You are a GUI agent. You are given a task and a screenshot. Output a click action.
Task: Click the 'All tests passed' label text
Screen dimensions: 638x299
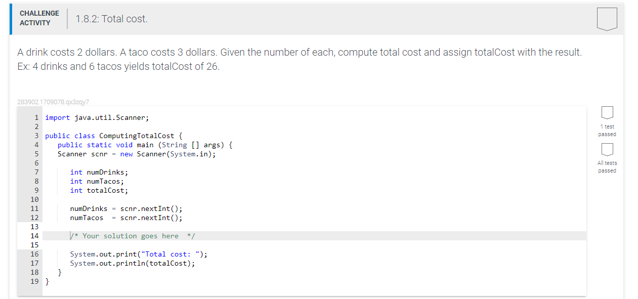pyautogui.click(x=607, y=167)
